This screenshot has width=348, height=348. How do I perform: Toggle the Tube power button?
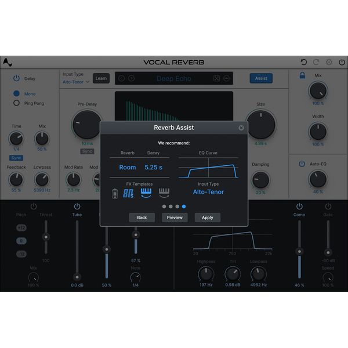click(x=77, y=206)
